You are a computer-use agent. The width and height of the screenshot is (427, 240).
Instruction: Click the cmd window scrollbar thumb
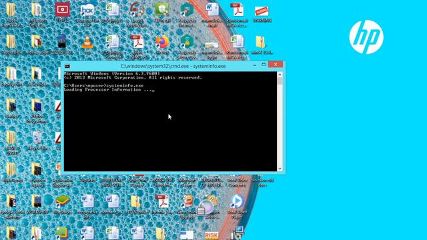click(280, 81)
